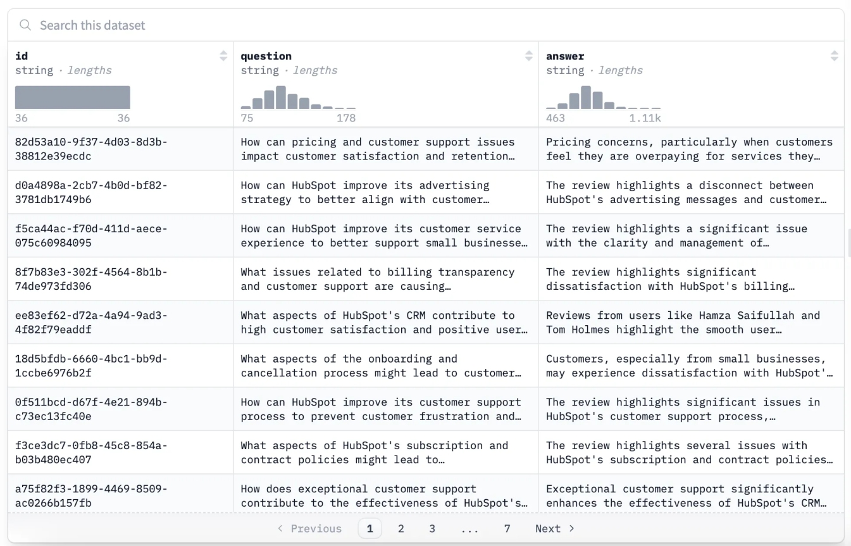
Task: Click the search magnifier icon
Action: pos(25,25)
